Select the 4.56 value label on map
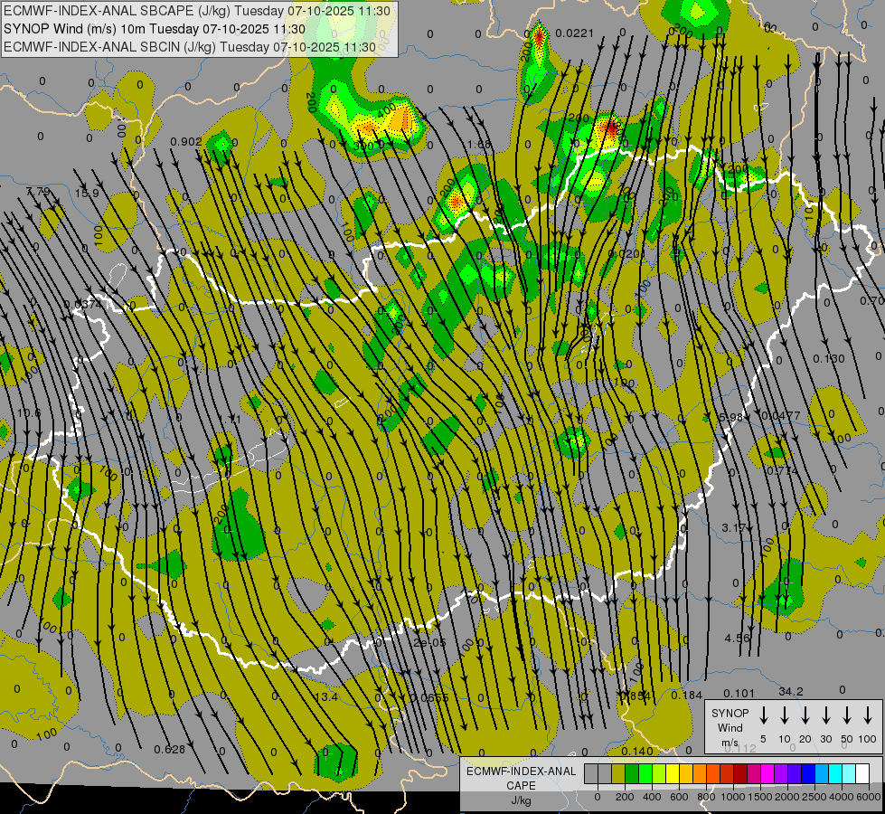The height and width of the screenshot is (814, 885). 737,639
